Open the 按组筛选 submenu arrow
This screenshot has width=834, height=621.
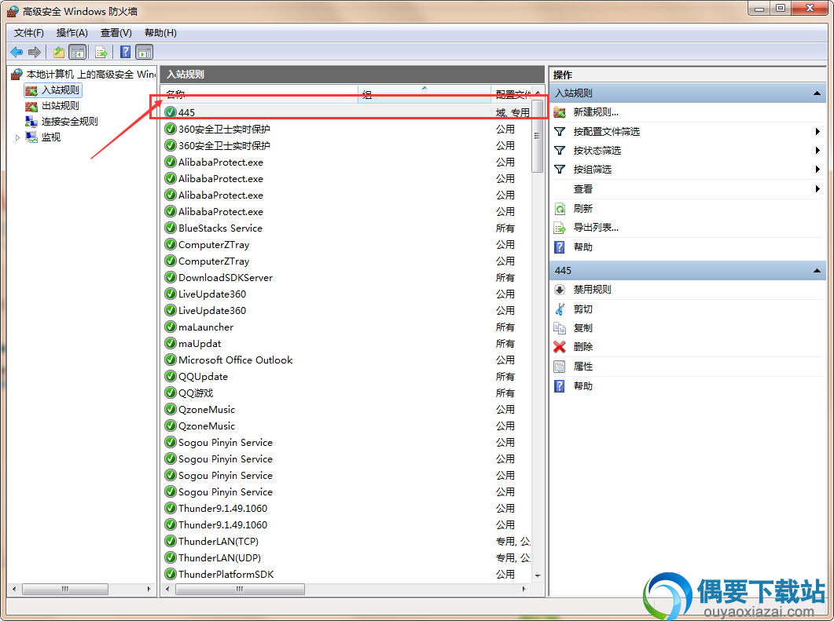[817, 170]
